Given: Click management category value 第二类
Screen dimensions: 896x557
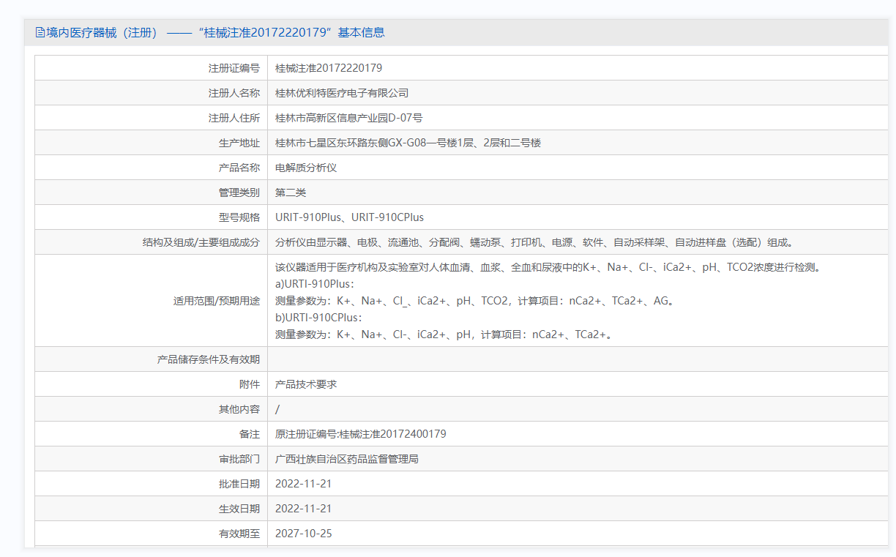Looking at the screenshot, I should 290,192.
